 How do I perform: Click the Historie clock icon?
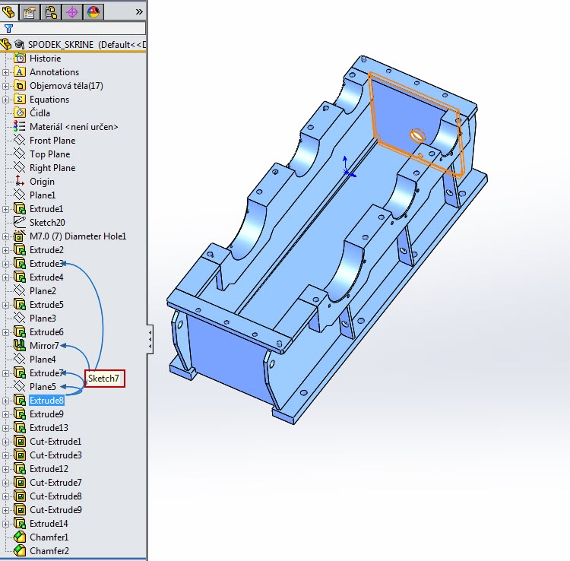pyautogui.click(x=20, y=59)
